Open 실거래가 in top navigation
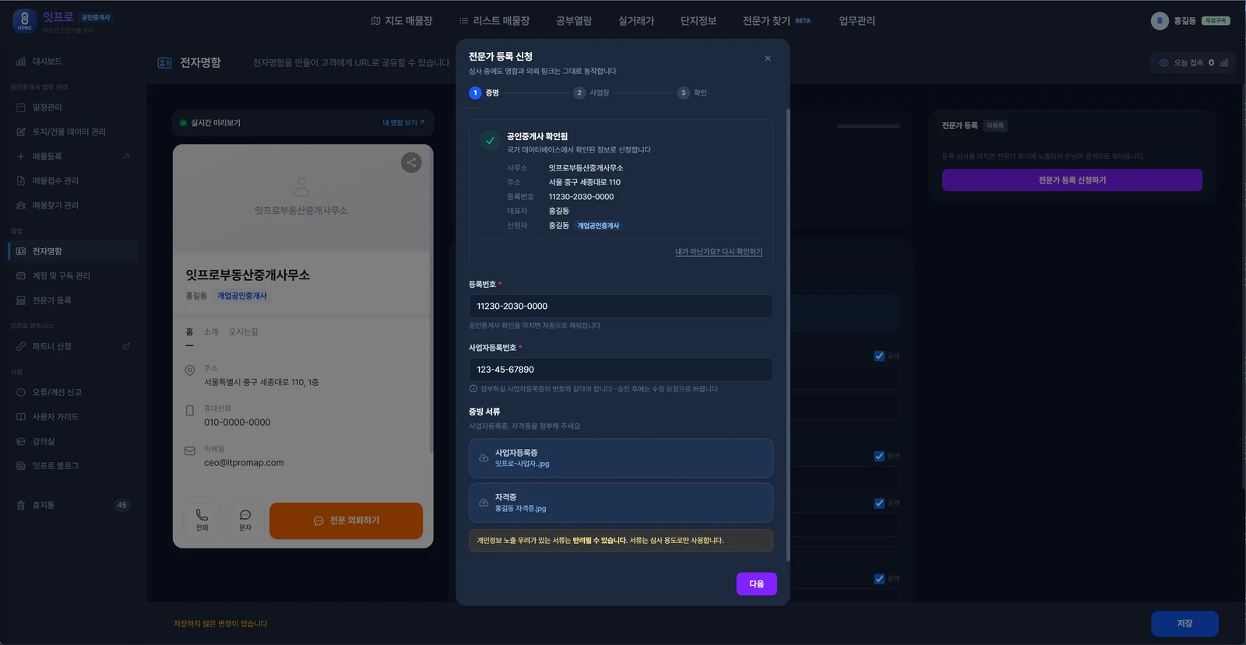1246x645 pixels. (636, 21)
